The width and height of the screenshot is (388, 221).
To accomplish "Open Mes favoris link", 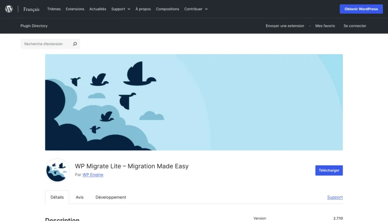I will click(x=325, y=26).
